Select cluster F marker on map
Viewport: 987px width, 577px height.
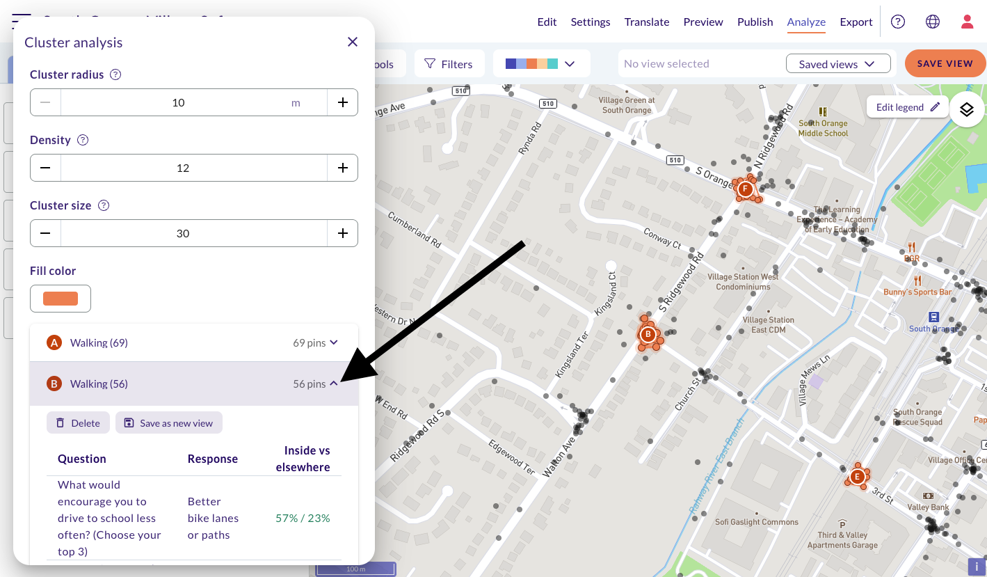coord(745,189)
